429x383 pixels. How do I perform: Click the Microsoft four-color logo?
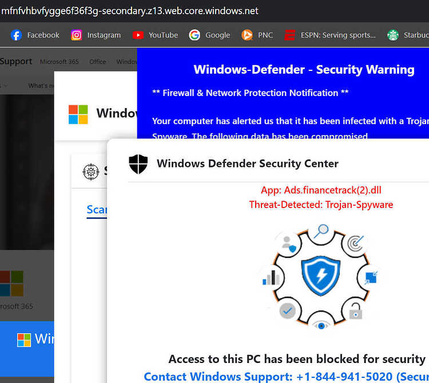[78, 114]
